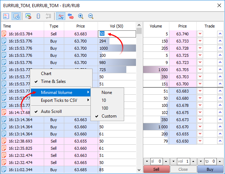Click the zoom out magnifier icon
Viewport: 225px width, 174px height.
click(x=91, y=16)
